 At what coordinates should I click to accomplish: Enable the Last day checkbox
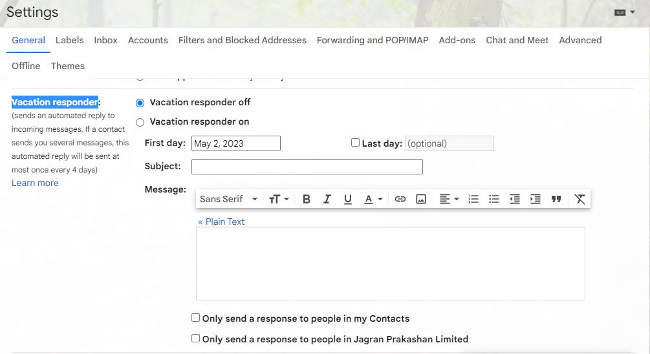pos(355,143)
